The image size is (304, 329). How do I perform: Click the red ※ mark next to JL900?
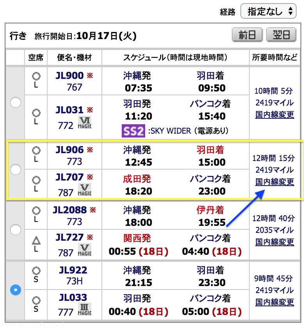point(90,75)
